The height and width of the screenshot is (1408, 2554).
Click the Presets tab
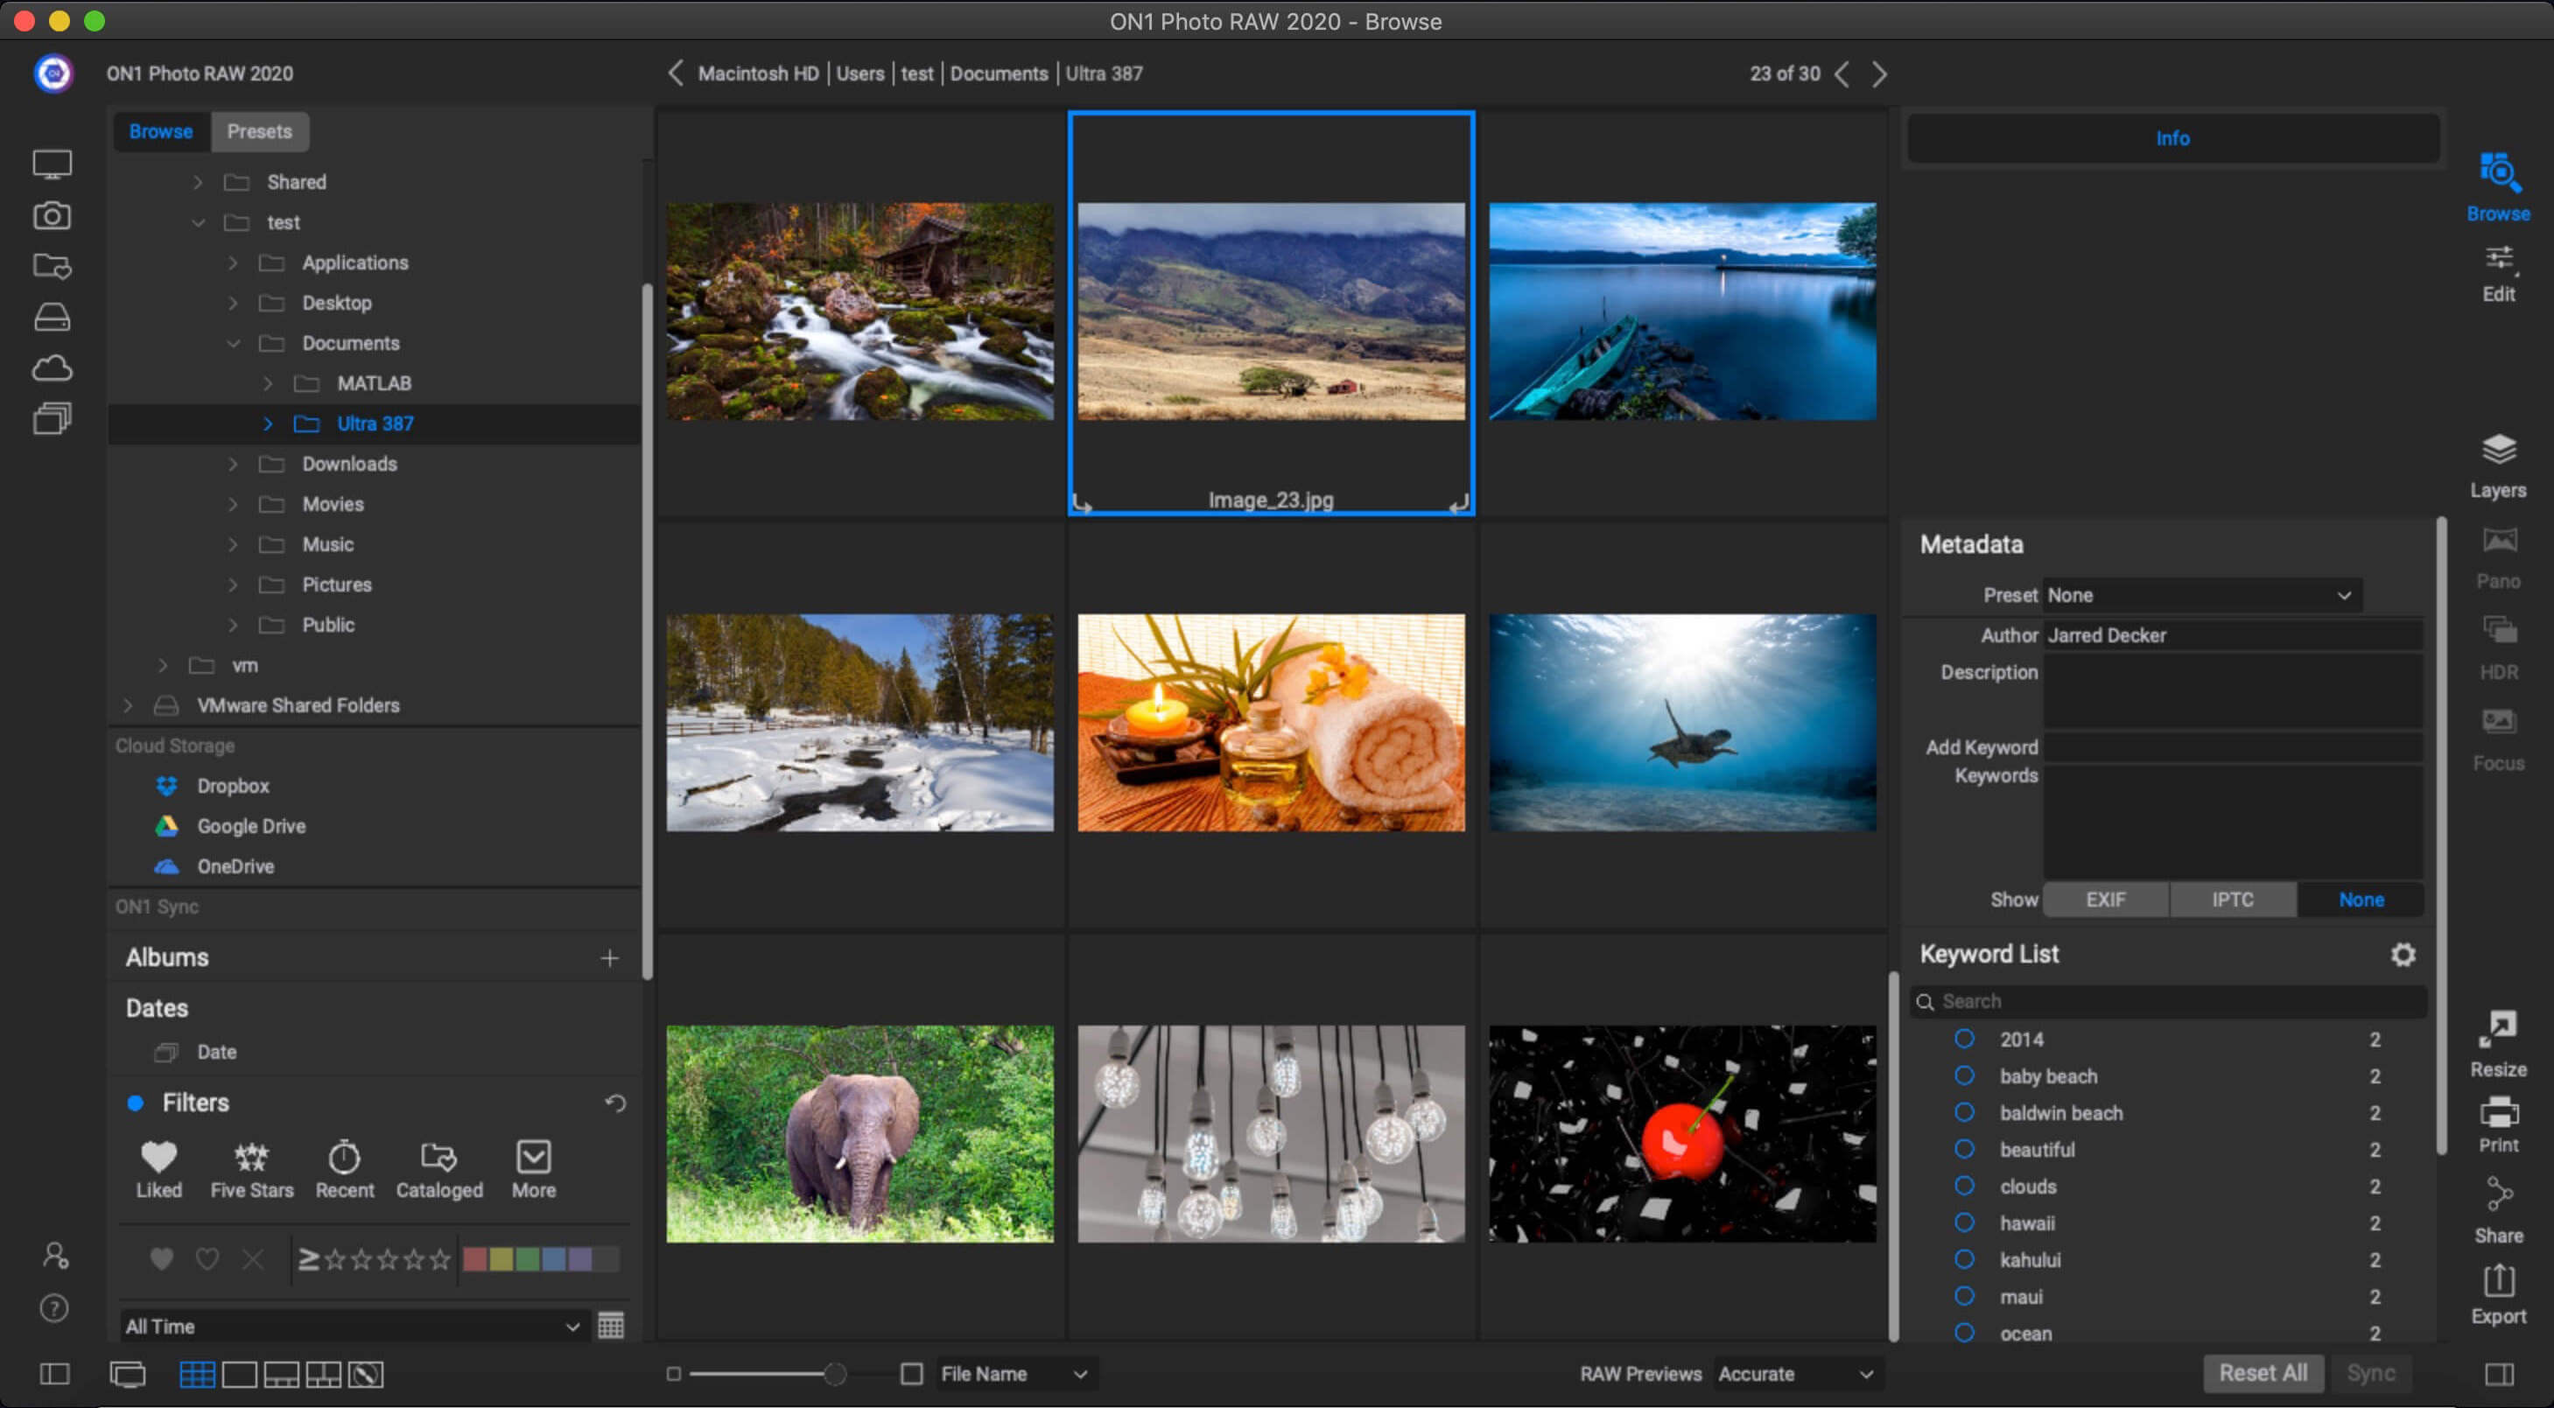tap(256, 130)
